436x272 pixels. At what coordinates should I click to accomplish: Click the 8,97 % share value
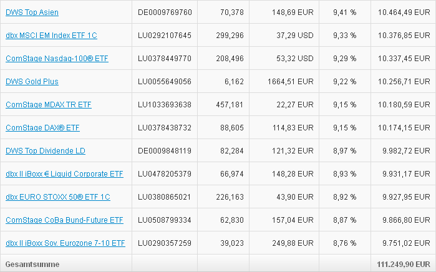[x=345, y=151]
